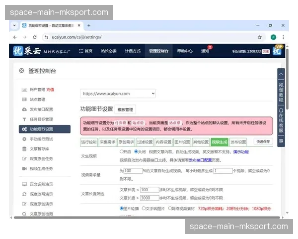Open 站长必读 in top navigation
The width and height of the screenshot is (298, 239).
(x=108, y=51)
